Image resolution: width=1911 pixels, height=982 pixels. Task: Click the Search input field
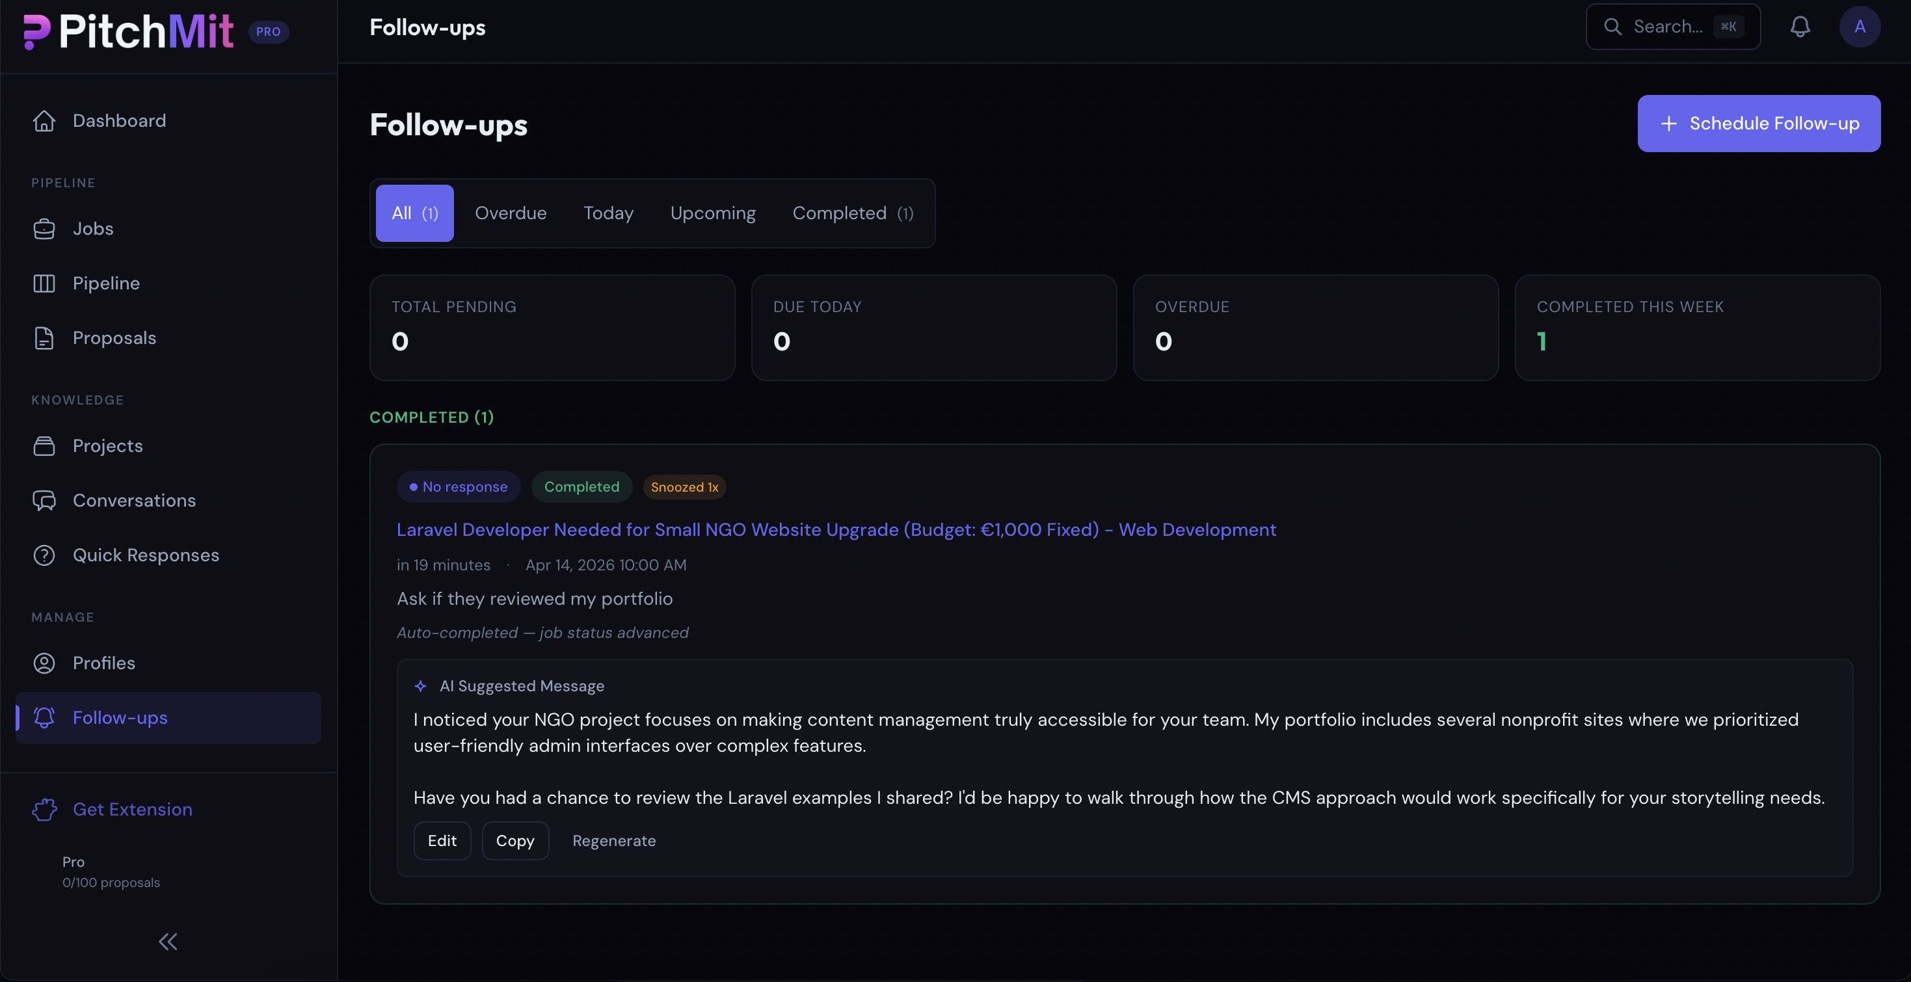(1668, 27)
